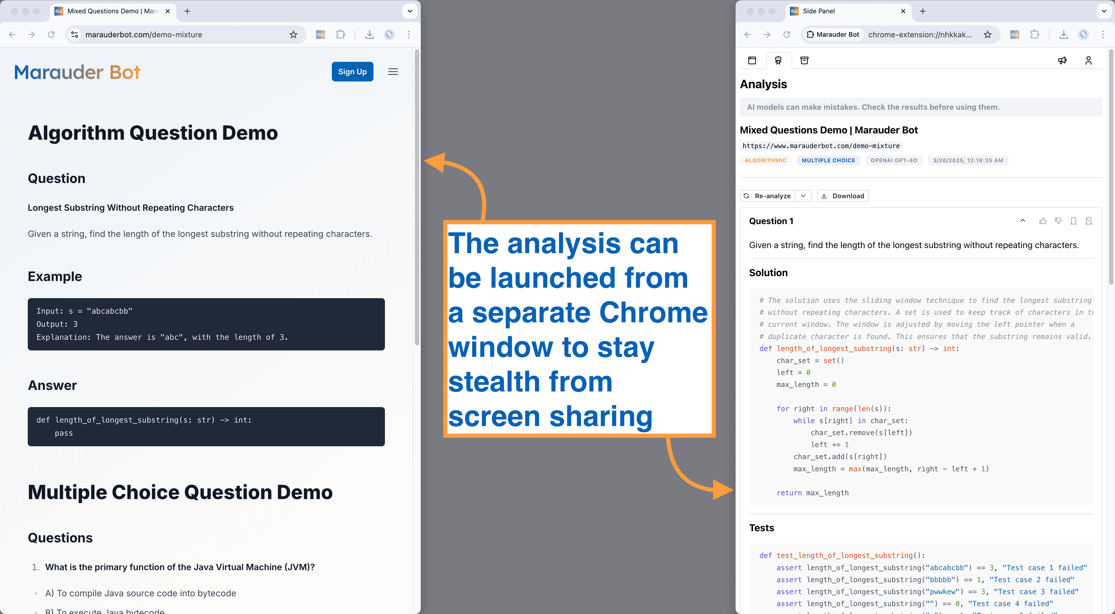
Task: Collapse the Question 1 section
Action: tap(1022, 221)
